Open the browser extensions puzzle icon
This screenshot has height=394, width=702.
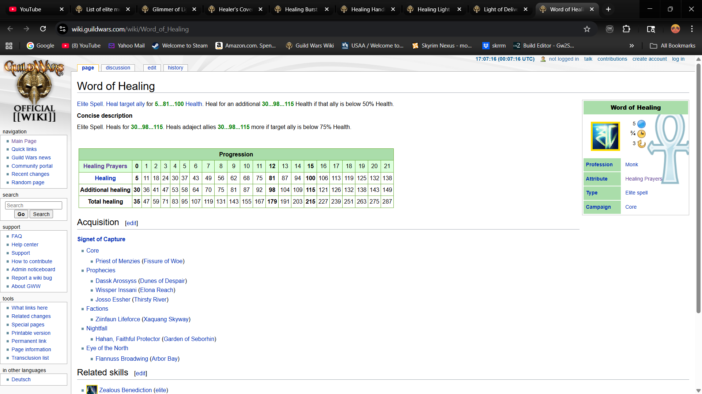(x=626, y=29)
